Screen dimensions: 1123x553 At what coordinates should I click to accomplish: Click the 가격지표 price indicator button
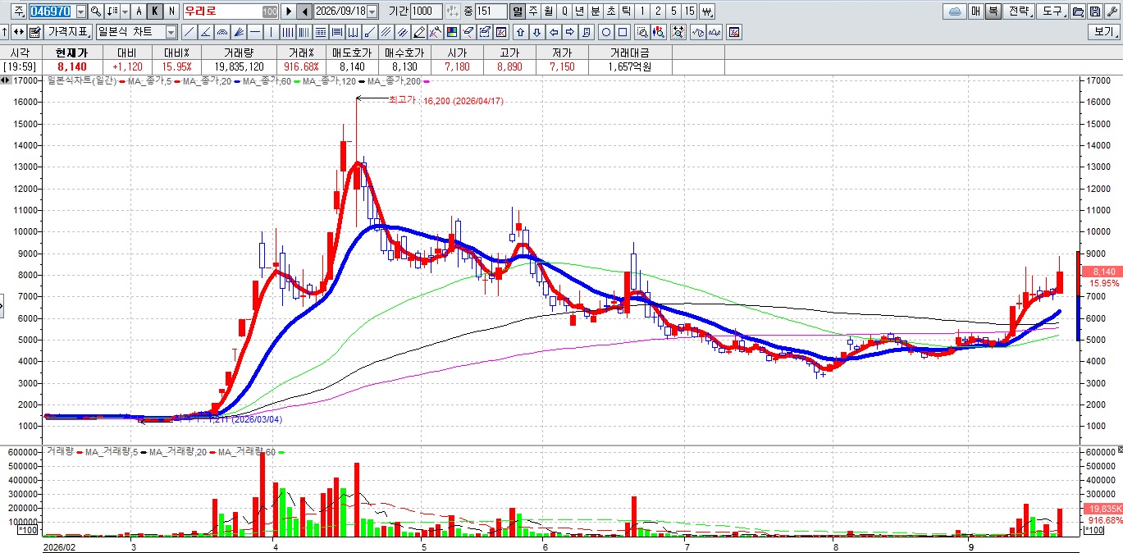coord(69,32)
